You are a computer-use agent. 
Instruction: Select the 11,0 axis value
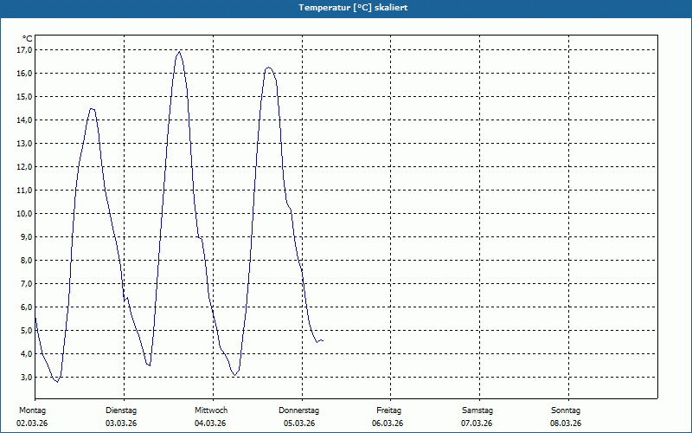pos(24,191)
